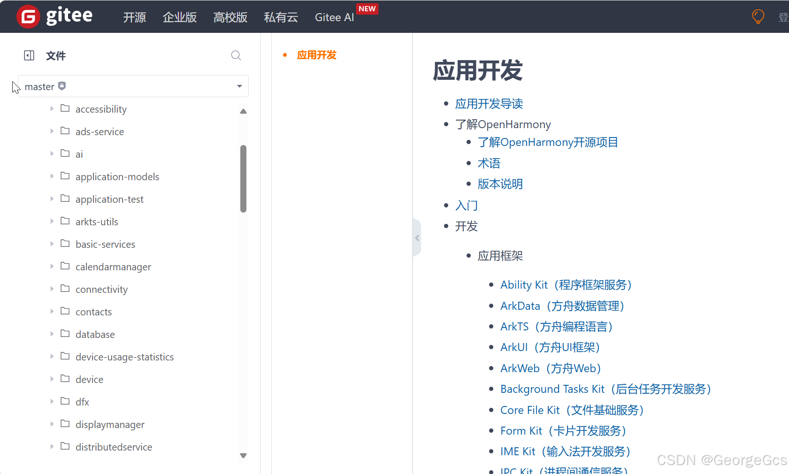Viewport: 789px width, 474px height.
Task: Expand the connectivity folder arrow
Action: point(52,289)
